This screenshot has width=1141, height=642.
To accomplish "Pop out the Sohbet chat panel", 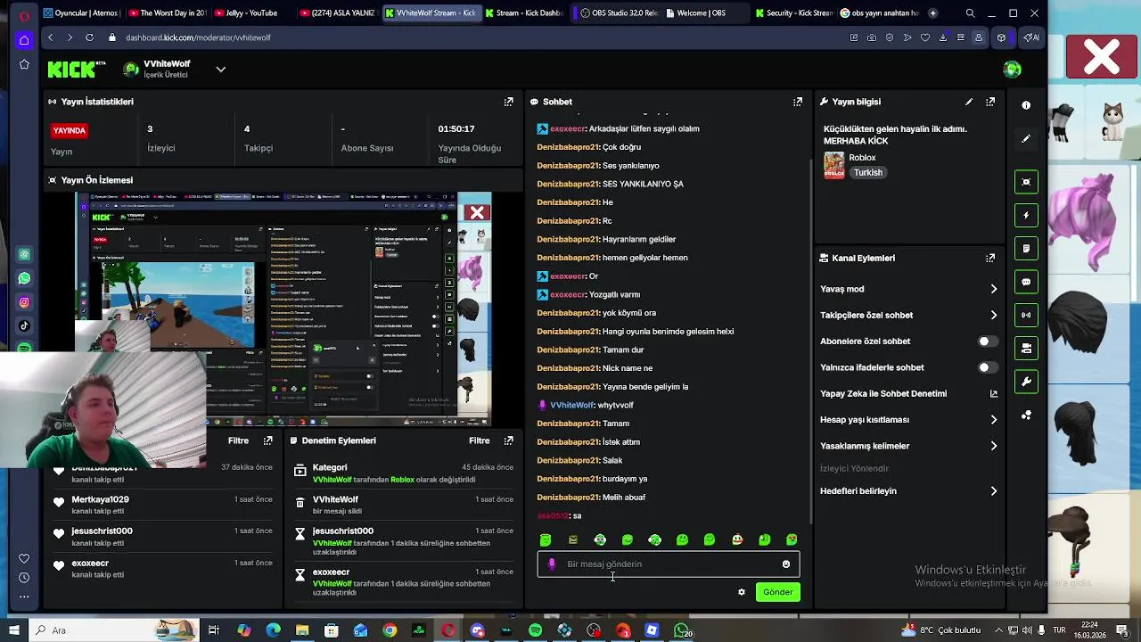I will pos(798,102).
